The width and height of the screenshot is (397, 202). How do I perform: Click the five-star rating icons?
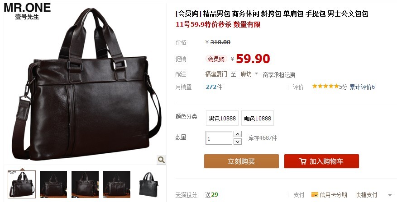pyautogui.click(x=325, y=87)
